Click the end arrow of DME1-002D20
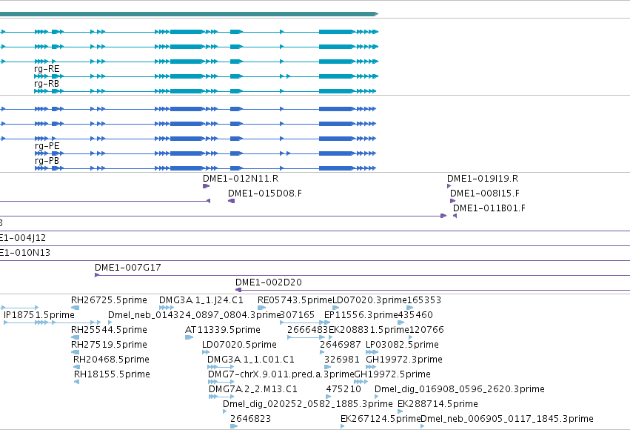630x430 pixels. tap(238, 290)
